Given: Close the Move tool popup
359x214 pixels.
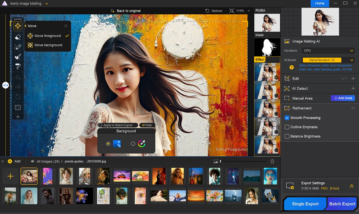Looking at the screenshot, I should coord(66,26).
